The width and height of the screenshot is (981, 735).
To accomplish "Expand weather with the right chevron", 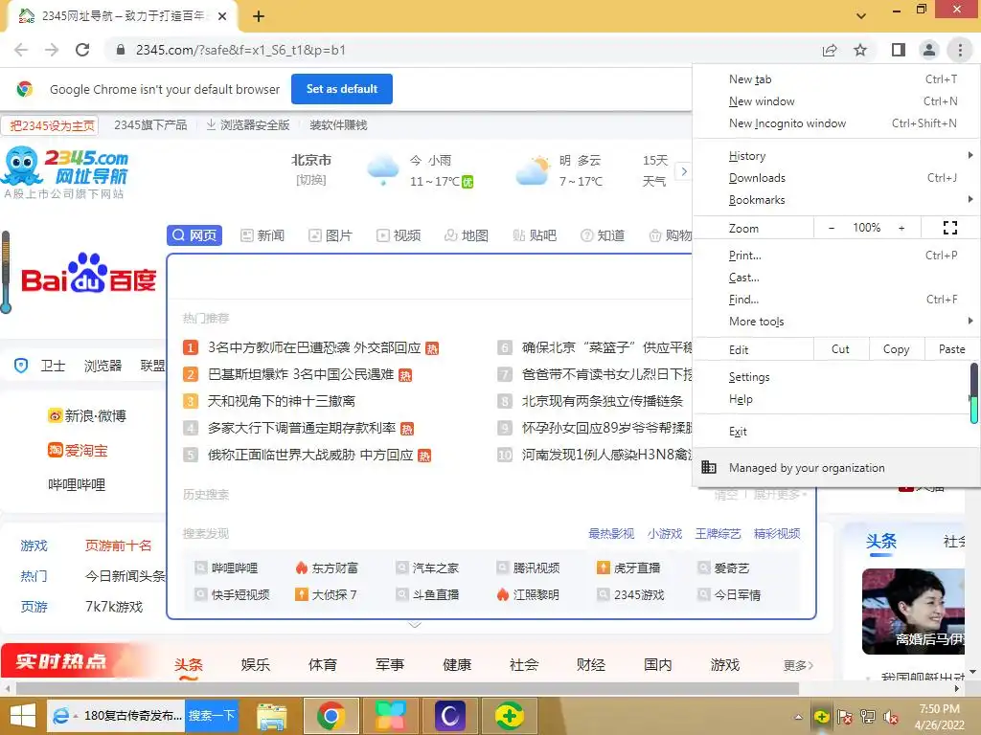I will tap(684, 170).
